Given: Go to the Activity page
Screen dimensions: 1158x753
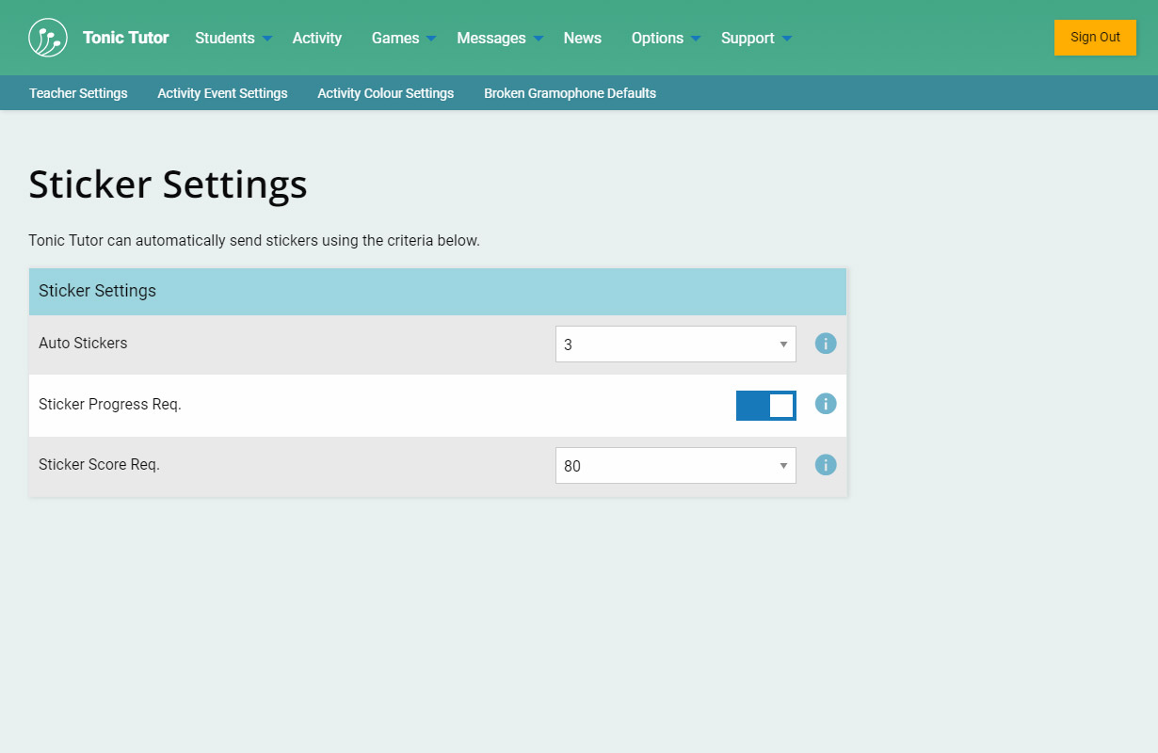Looking at the screenshot, I should 317,38.
